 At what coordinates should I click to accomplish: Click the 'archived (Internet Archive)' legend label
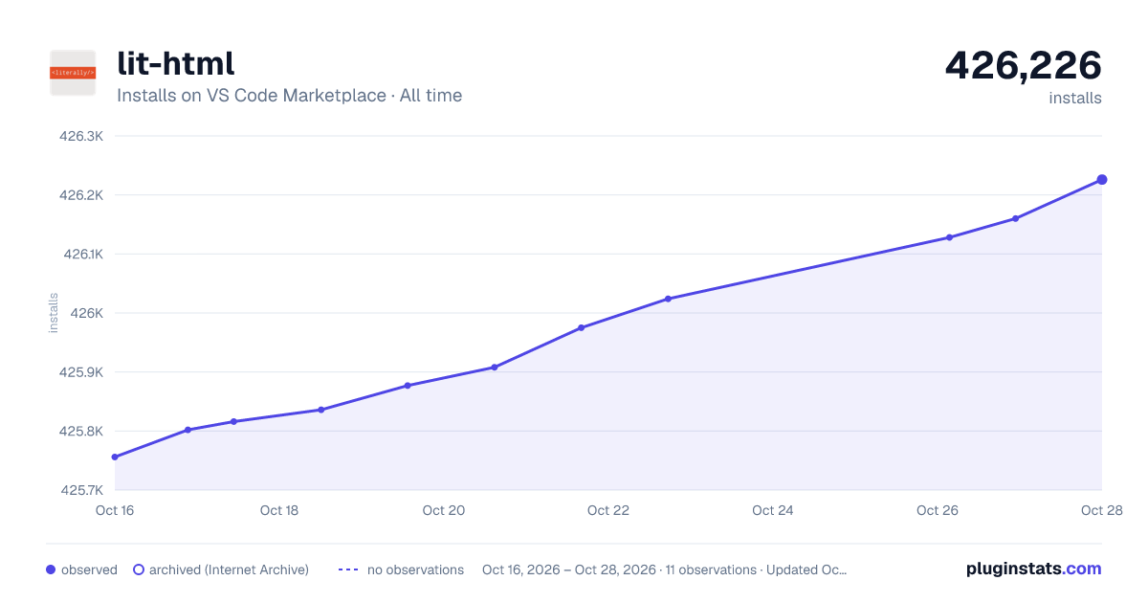[229, 569]
